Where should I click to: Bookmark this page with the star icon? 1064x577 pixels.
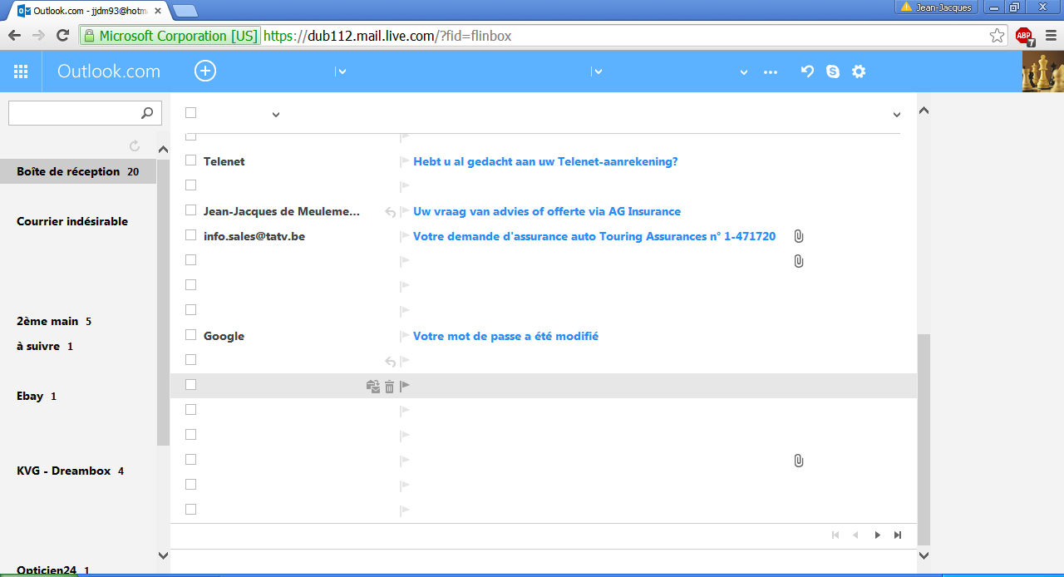pos(997,35)
